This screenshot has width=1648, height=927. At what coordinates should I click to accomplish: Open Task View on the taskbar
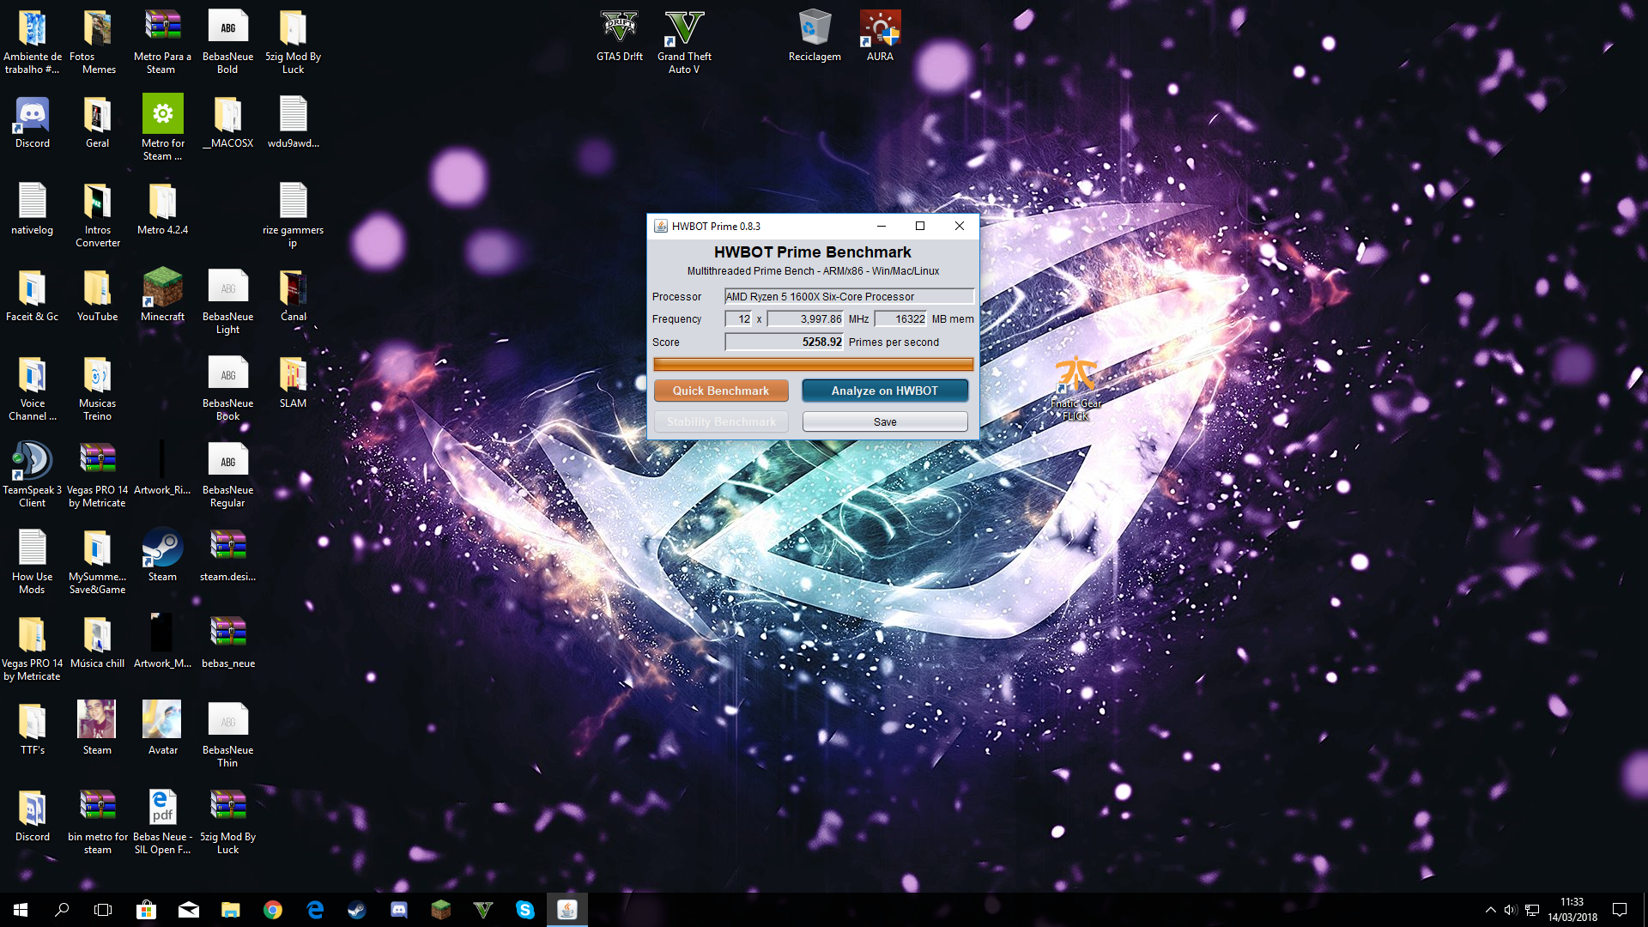(103, 910)
